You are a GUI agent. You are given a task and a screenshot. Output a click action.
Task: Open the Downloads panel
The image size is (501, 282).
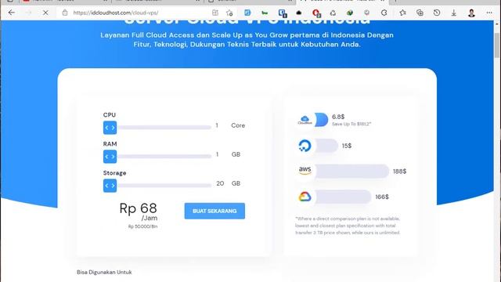coord(454,13)
